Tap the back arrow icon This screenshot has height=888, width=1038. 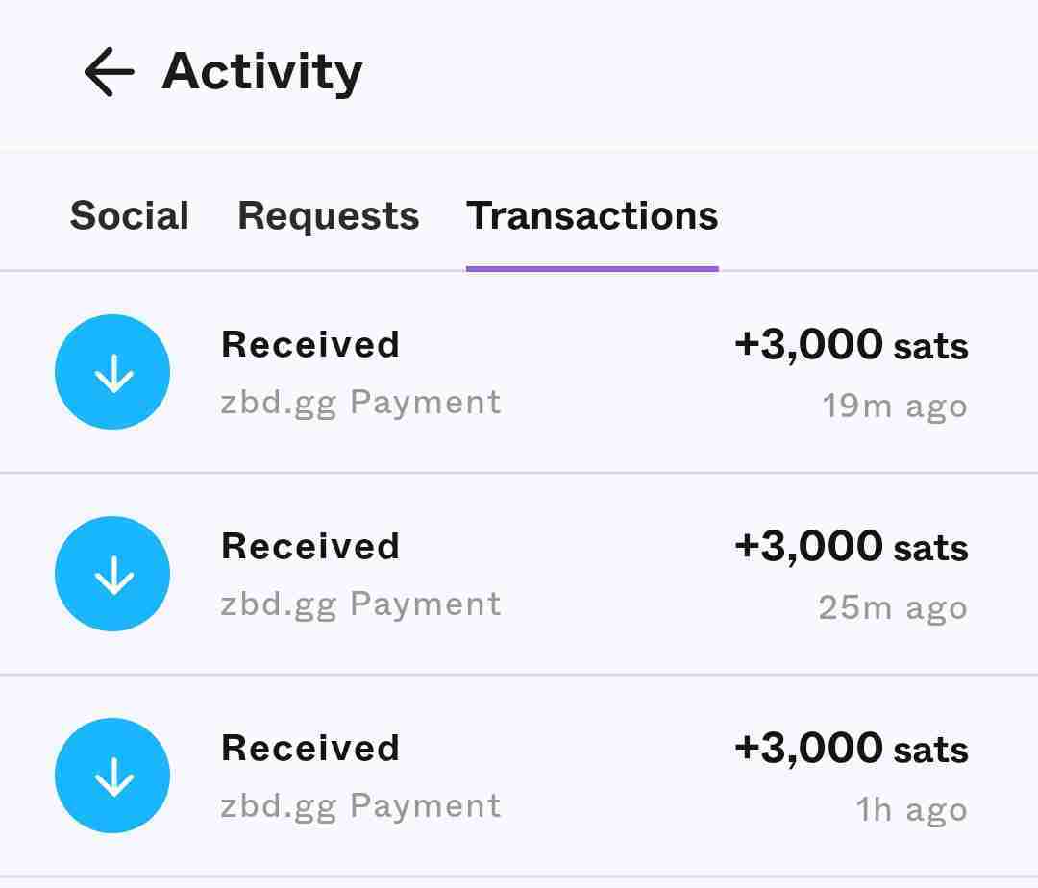(108, 73)
